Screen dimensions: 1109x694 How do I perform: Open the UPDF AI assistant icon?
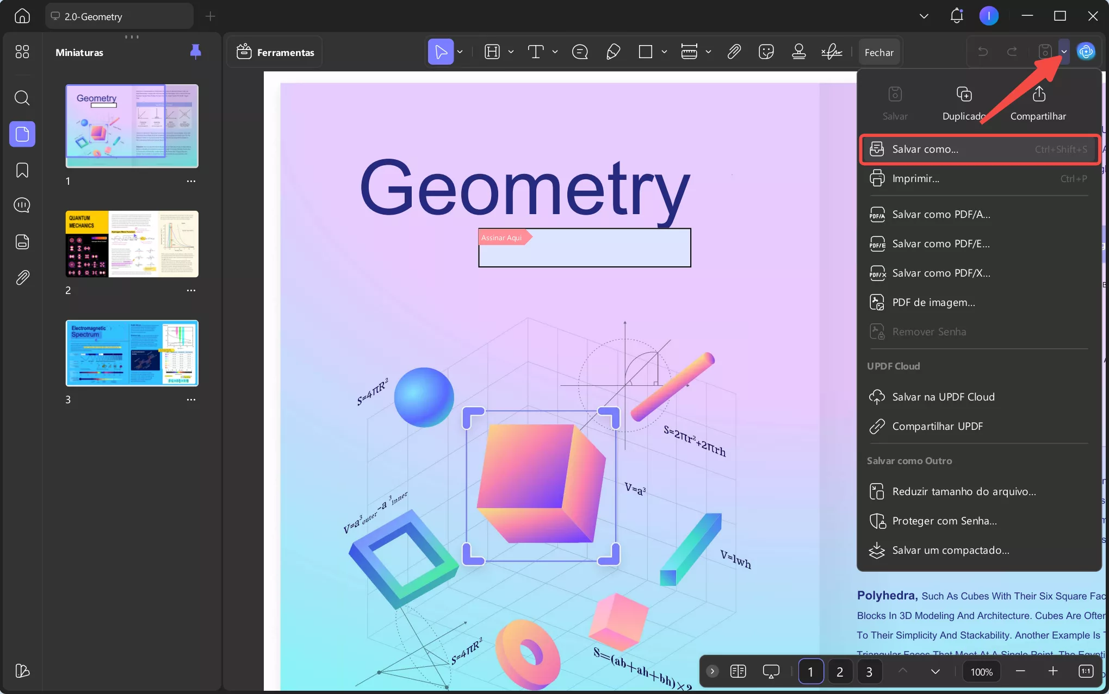[x=1086, y=52]
